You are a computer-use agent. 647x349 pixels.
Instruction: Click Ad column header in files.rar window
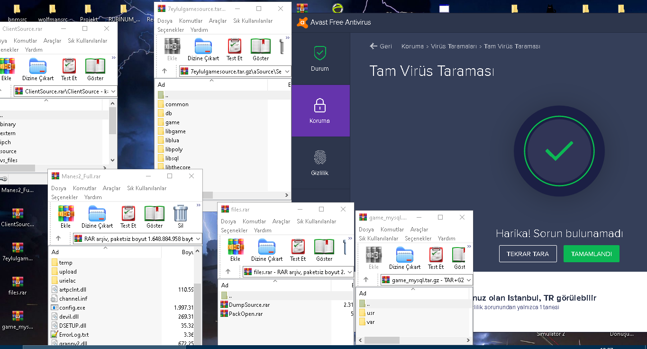click(274, 285)
